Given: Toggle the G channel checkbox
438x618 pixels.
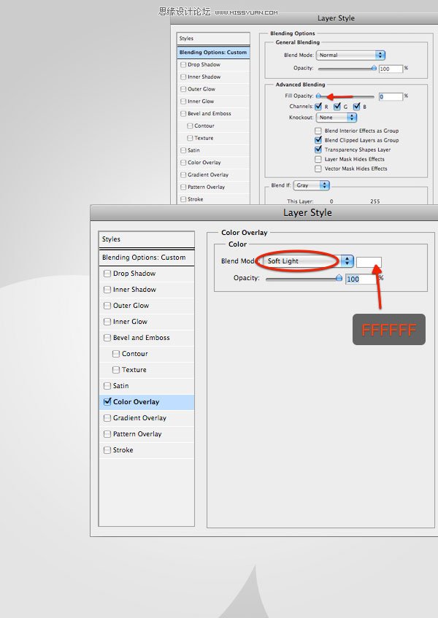Looking at the screenshot, I should pos(337,107).
